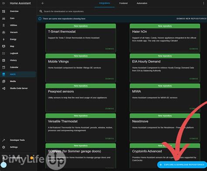Open the Cryptoinfo Advanced repository title
The height and width of the screenshot is (171, 207).
[147, 151]
